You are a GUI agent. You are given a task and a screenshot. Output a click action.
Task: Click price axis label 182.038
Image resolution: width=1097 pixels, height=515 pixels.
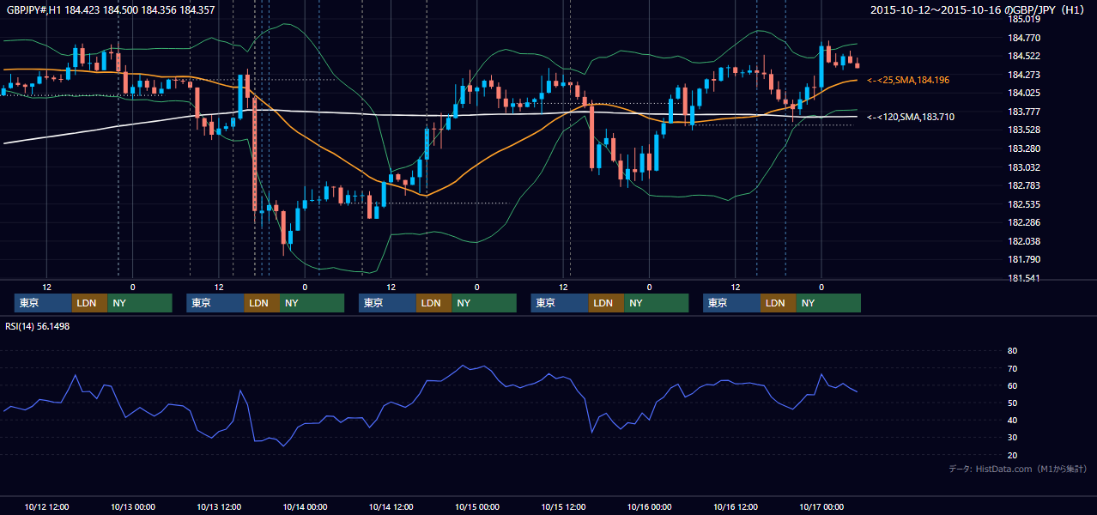1023,241
